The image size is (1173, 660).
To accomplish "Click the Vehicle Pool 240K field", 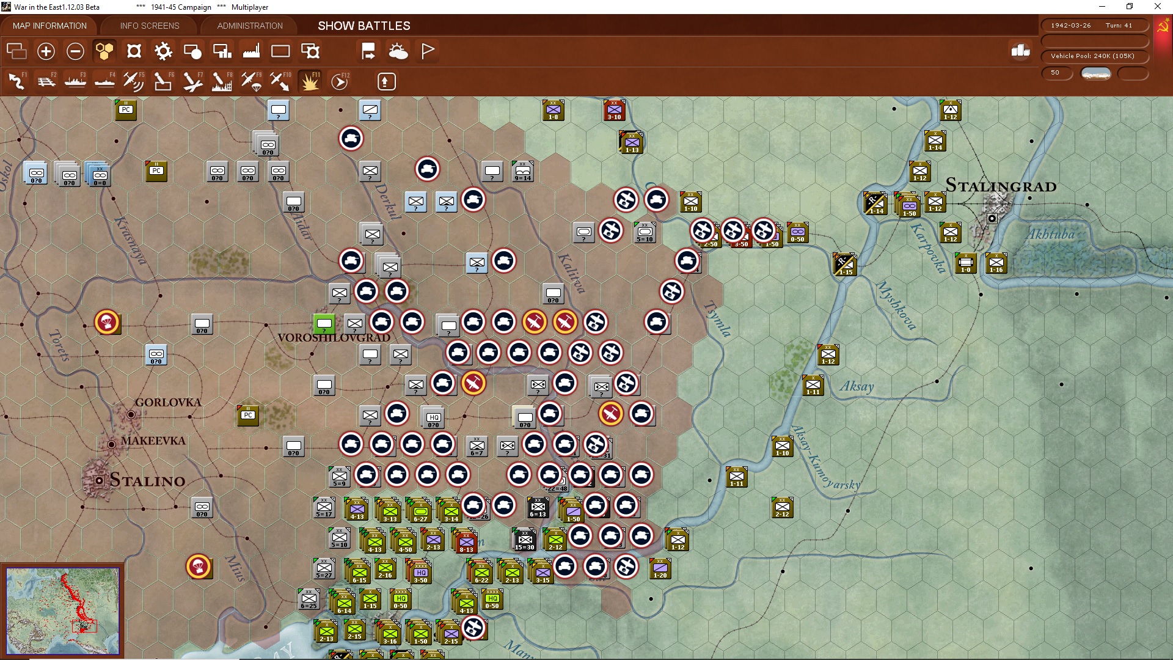I will [x=1094, y=56].
